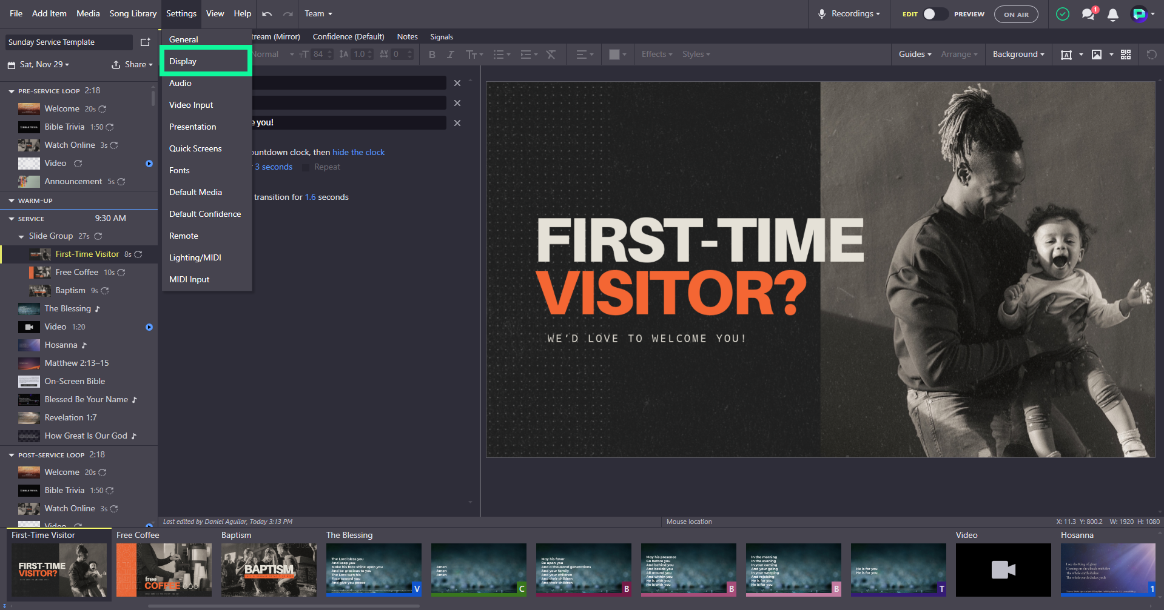The height and width of the screenshot is (610, 1164).
Task: Click the green sync status checkmark
Action: [x=1063, y=14]
